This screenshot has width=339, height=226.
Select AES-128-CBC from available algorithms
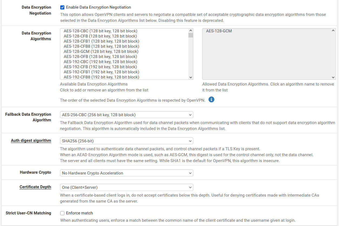[x=100, y=31]
